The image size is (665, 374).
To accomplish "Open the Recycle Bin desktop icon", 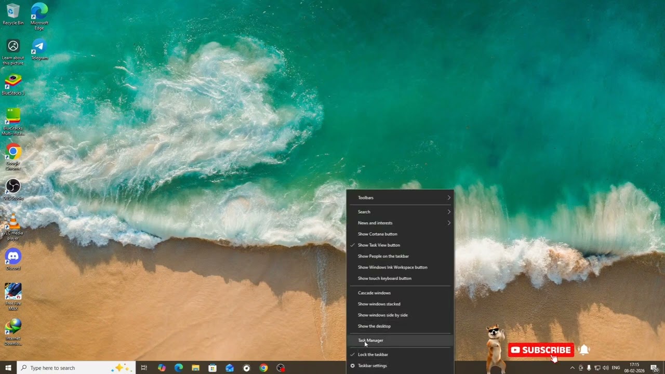I will tap(13, 14).
